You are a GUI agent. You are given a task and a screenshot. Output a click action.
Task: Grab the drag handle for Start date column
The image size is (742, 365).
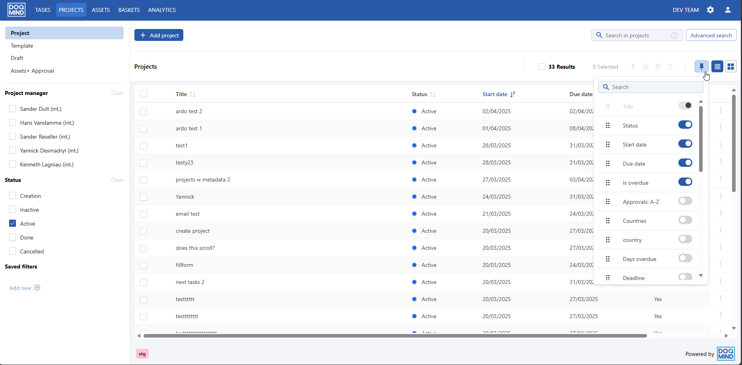[x=608, y=145]
